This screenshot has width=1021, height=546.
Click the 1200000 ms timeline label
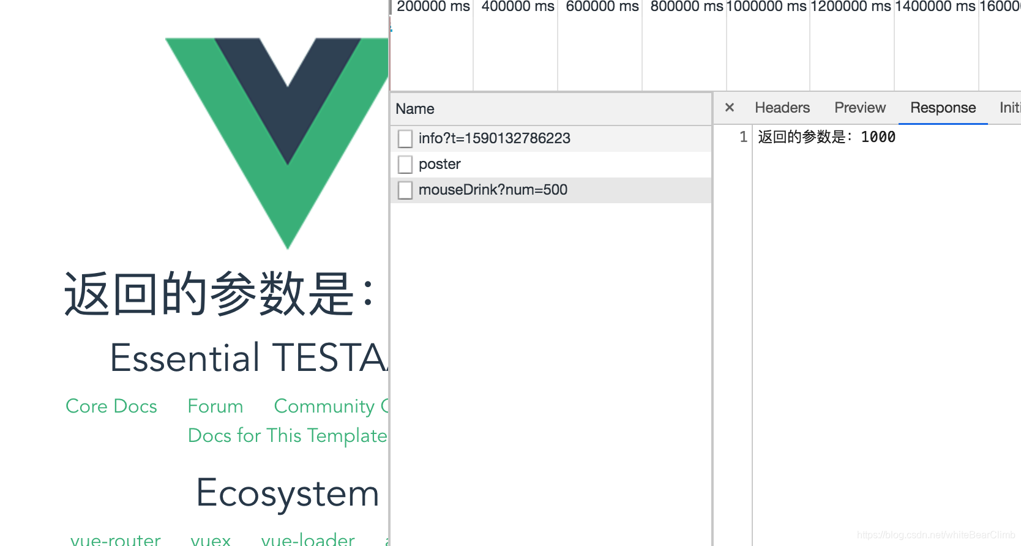(x=851, y=7)
